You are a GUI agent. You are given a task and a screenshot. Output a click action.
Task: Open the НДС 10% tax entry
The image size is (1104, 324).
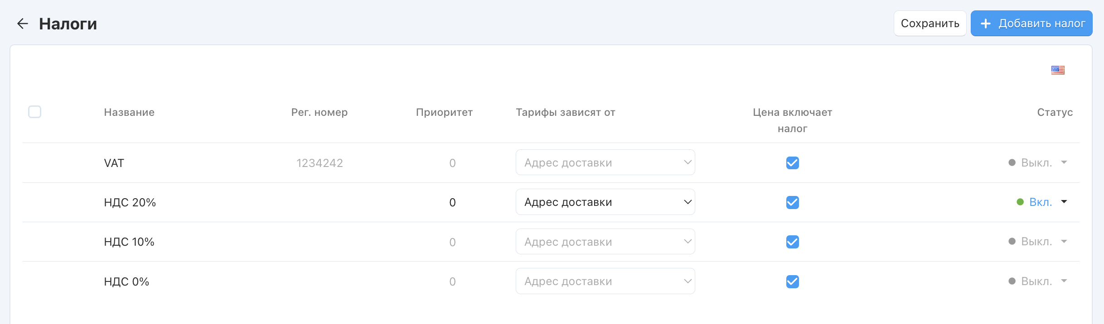129,242
